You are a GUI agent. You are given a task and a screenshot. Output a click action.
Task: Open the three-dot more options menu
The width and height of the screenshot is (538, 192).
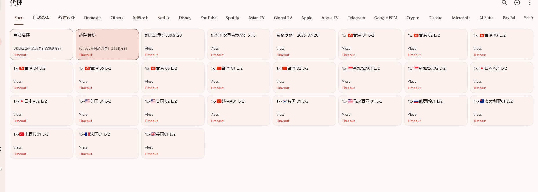[530, 3]
